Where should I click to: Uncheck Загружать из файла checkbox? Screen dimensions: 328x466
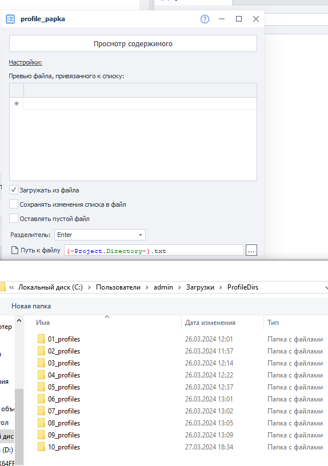[x=14, y=190]
